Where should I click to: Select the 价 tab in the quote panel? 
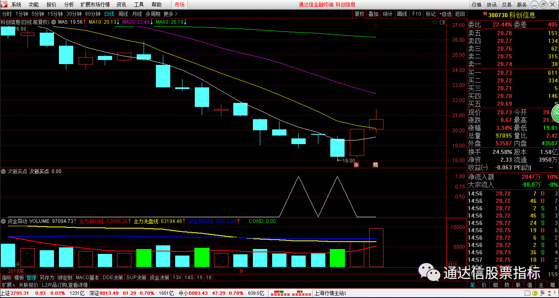[484, 285]
